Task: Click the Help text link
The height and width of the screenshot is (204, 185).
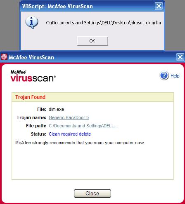Action: pos(175,76)
